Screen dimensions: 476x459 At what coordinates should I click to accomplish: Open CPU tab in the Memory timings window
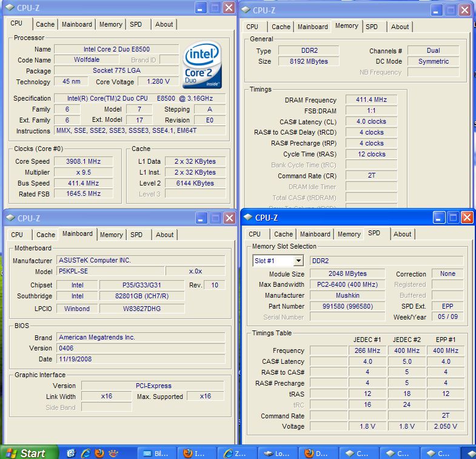[x=252, y=27]
